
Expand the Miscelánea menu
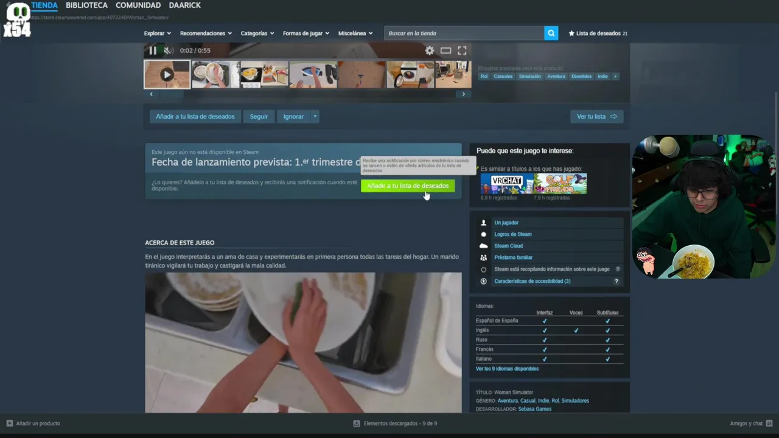click(355, 33)
